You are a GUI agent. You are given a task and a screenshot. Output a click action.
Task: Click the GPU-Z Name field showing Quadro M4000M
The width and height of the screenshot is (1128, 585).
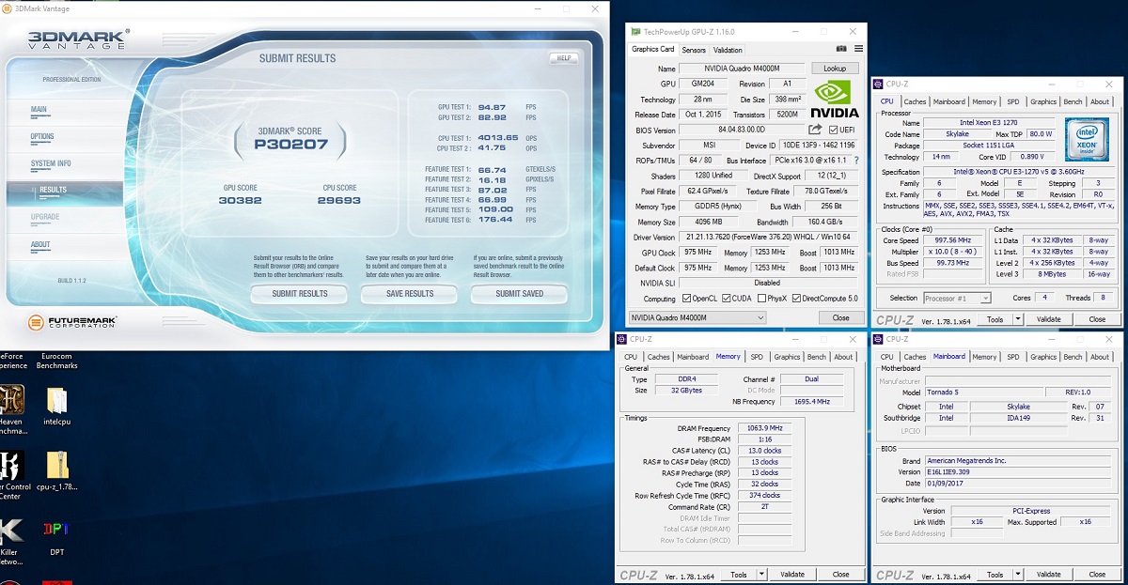[x=743, y=69]
